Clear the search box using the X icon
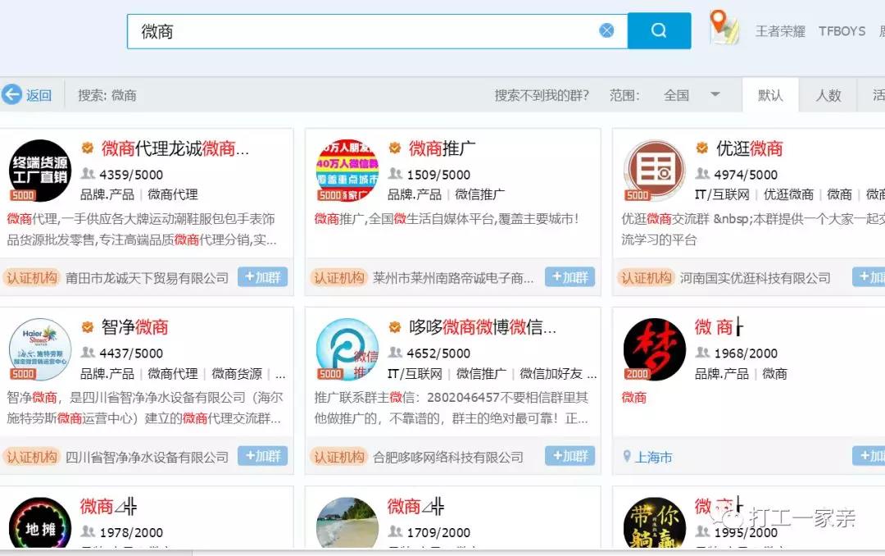Screen dimensions: 885x556 [606, 30]
